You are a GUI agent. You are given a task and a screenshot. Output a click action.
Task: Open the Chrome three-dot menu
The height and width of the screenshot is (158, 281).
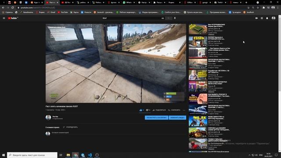[278, 8]
